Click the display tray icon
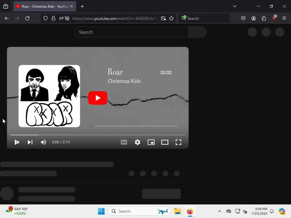Screen dimensions: 291x218 coord(238,211)
